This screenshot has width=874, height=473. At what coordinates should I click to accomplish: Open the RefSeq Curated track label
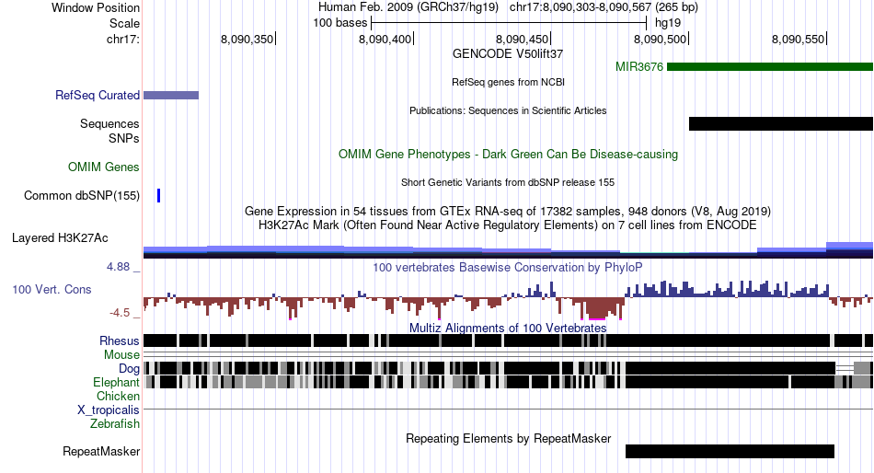coord(98,96)
